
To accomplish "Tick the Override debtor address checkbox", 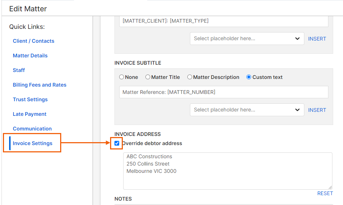I will point(117,143).
